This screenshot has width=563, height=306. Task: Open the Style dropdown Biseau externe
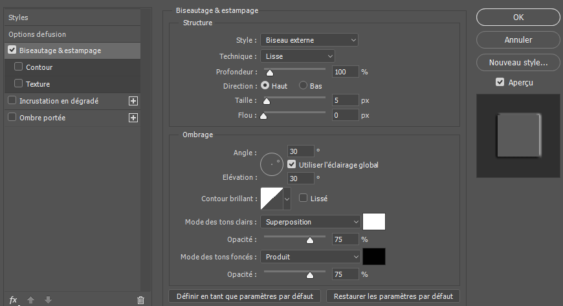[309, 40]
